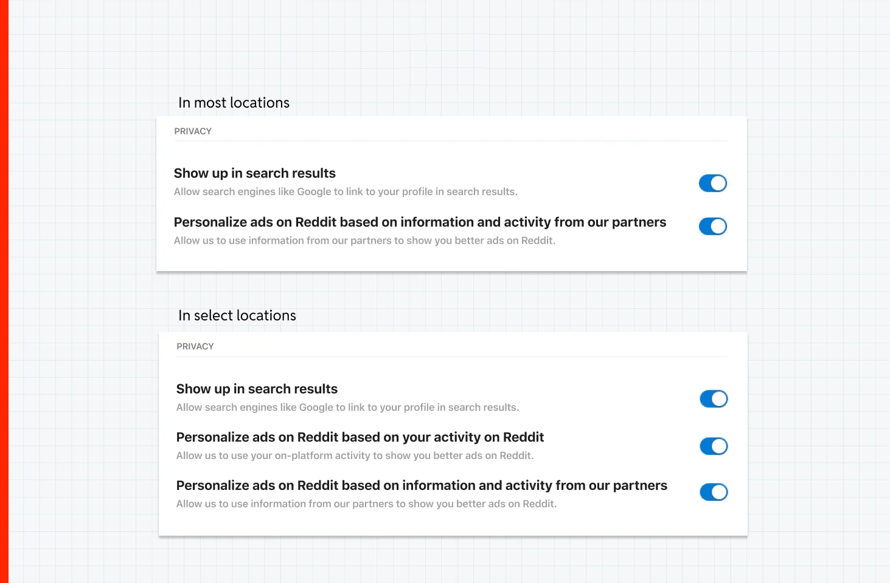Turn off ads based on your Reddit activity
890x583 pixels.
714,446
